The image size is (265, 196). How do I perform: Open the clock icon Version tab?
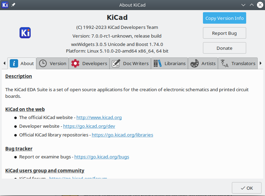[43, 63]
